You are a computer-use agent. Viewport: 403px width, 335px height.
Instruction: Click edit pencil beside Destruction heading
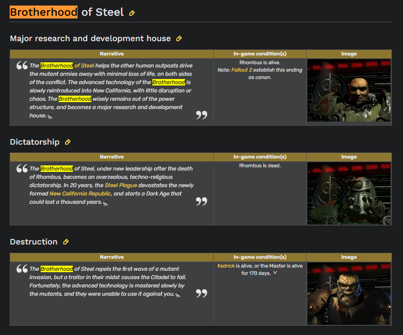click(x=66, y=242)
